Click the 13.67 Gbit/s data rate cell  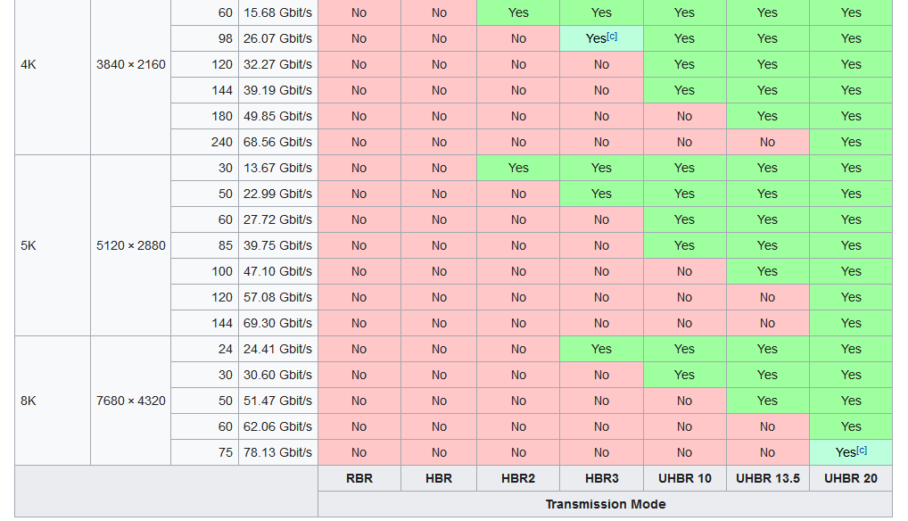click(278, 168)
